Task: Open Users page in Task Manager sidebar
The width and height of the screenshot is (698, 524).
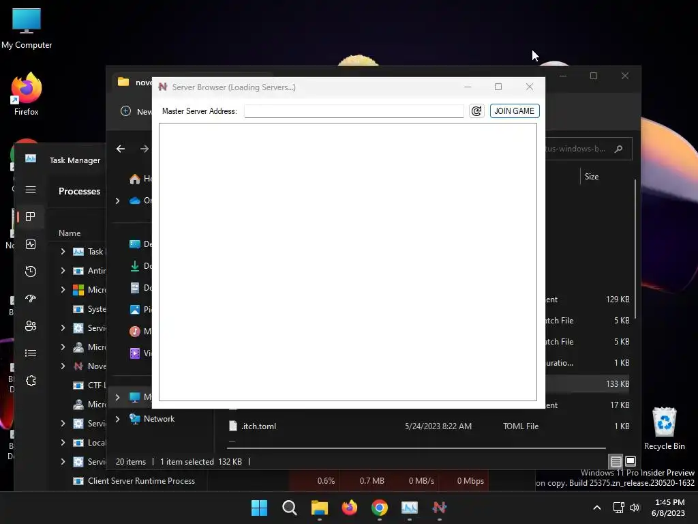Action: coord(31,325)
